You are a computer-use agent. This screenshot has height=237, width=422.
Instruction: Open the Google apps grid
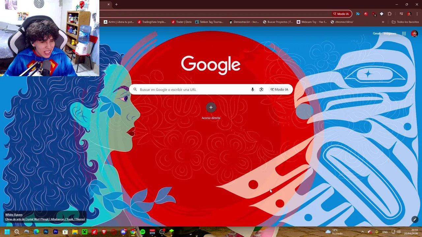point(404,34)
